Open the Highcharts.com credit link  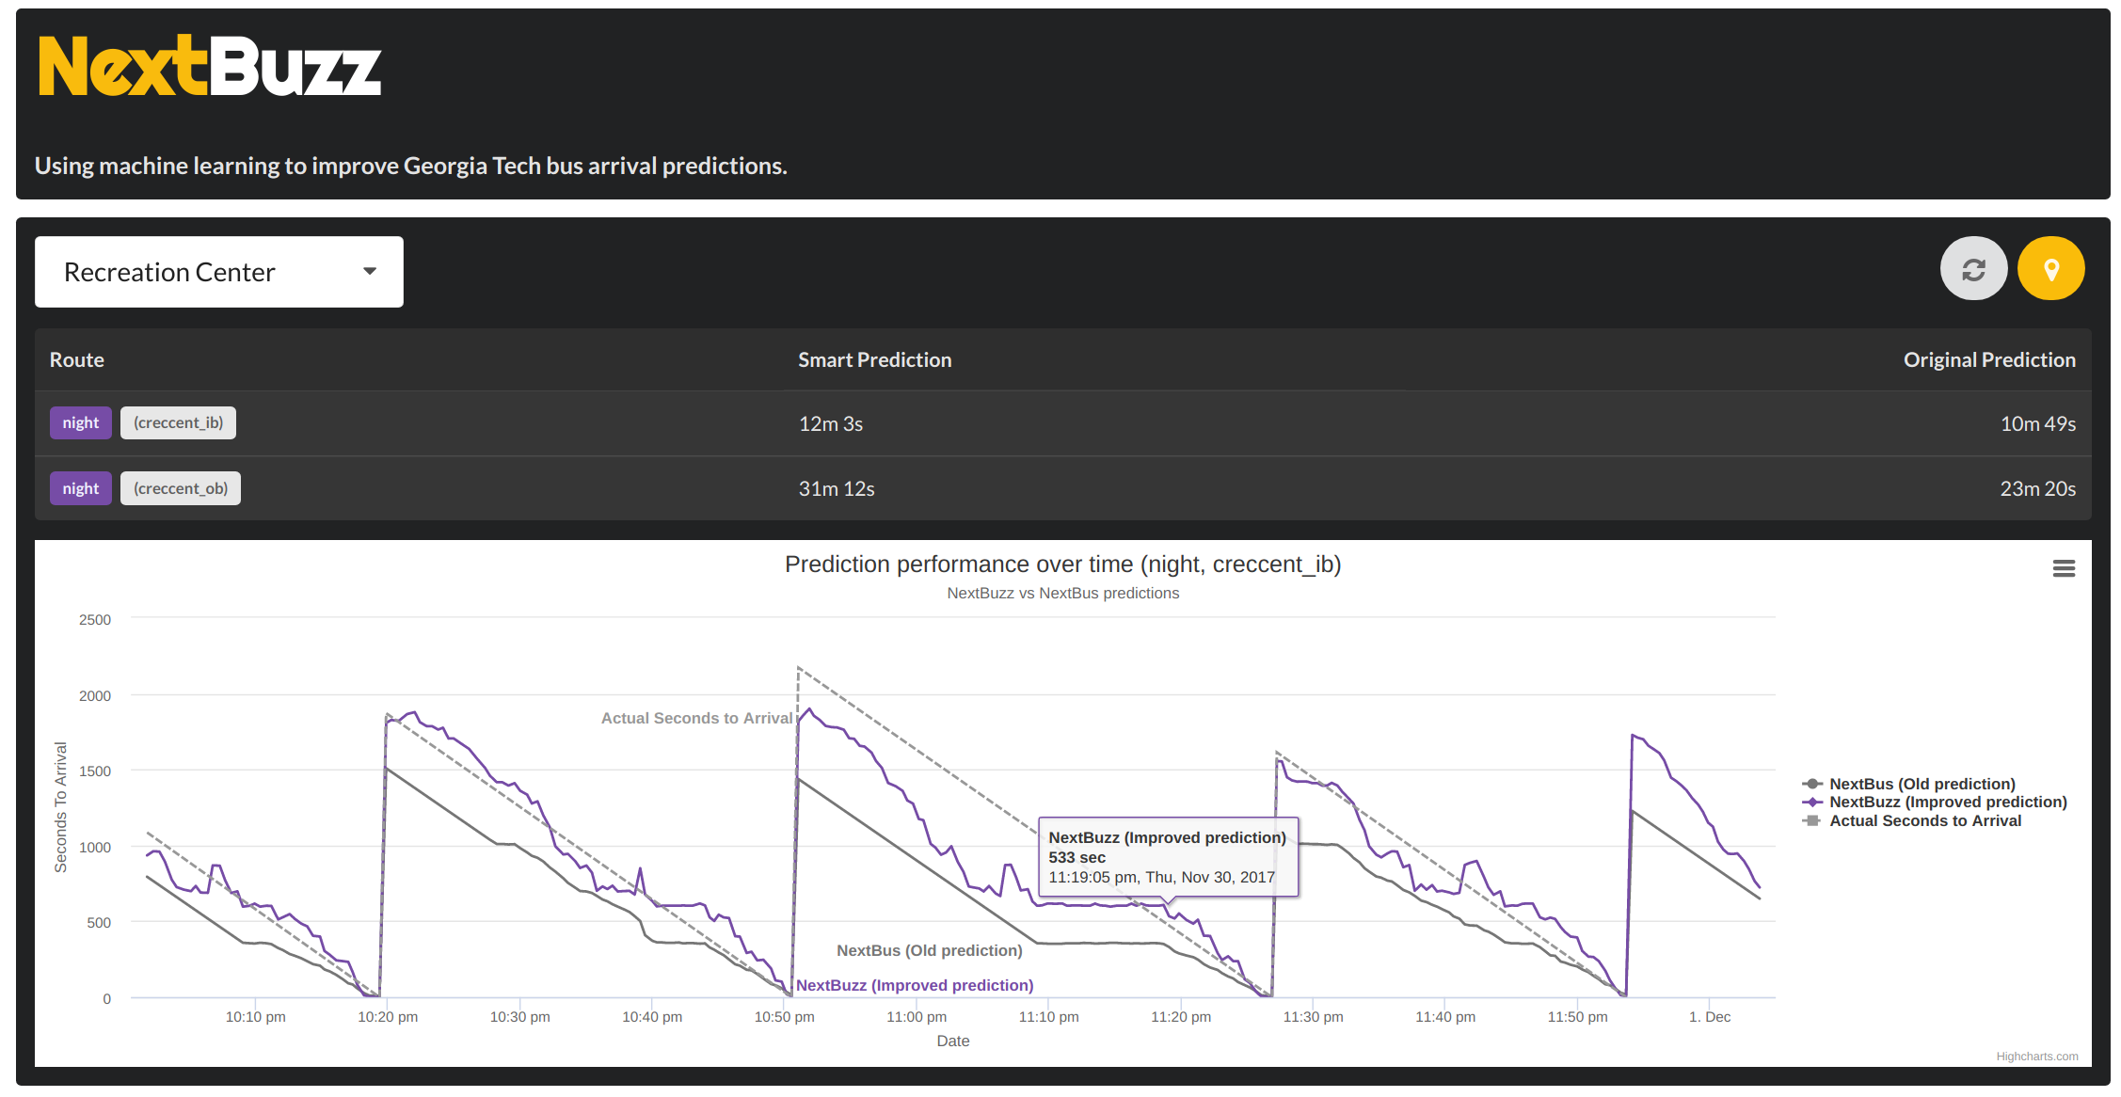click(x=2036, y=1057)
